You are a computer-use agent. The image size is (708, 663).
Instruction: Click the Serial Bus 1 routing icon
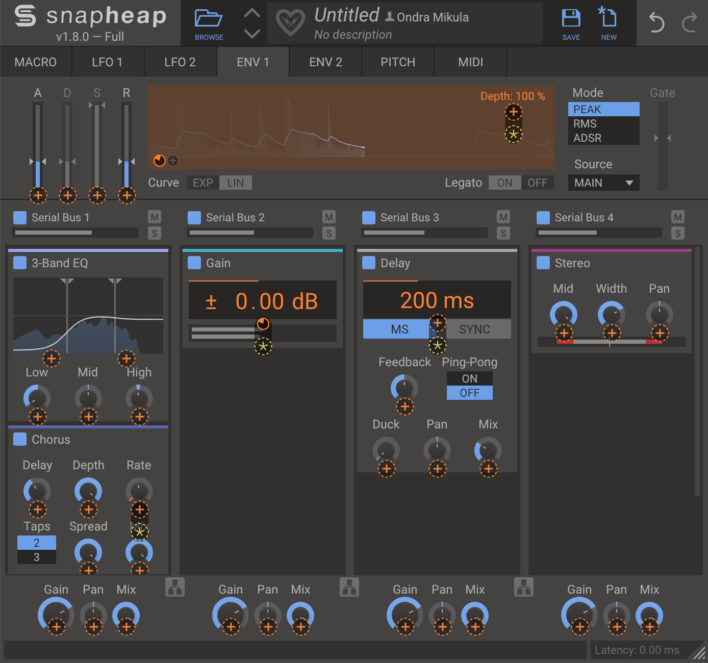[x=175, y=587]
